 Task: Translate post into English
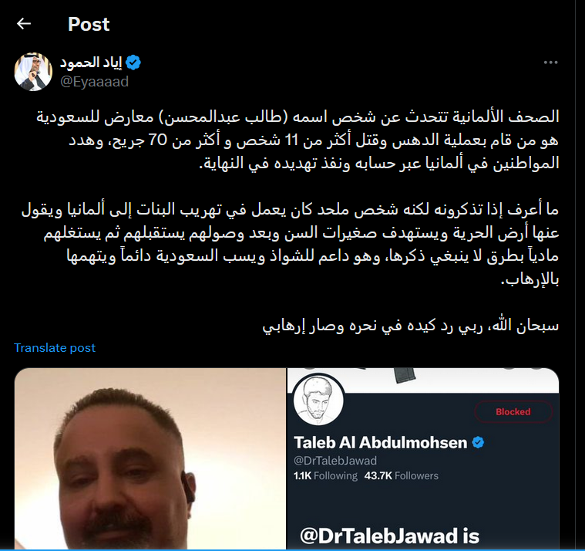point(55,348)
